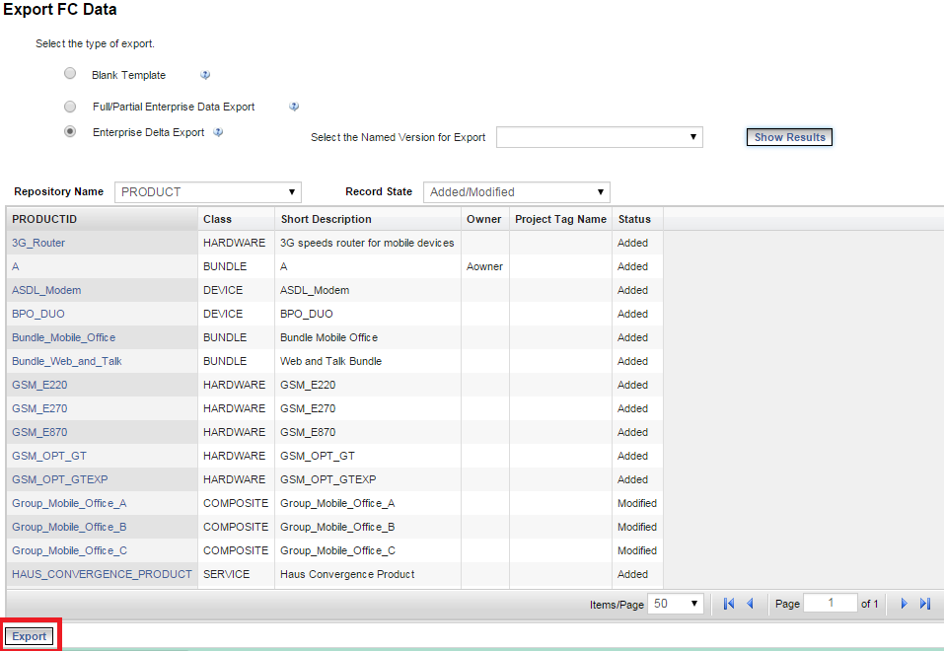The width and height of the screenshot is (944, 651).
Task: Open the HAUS_CONVERGENCE_PRODUCT link
Action: tap(102, 574)
